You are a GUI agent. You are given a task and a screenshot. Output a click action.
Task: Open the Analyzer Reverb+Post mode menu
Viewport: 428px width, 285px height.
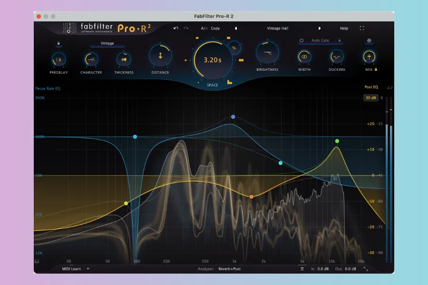[230, 269]
